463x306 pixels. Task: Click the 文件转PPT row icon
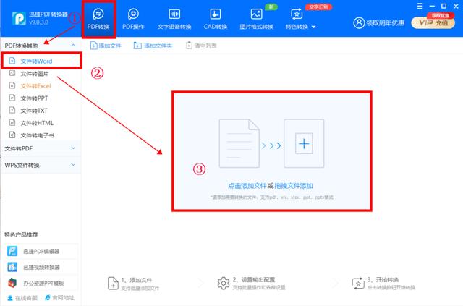pyautogui.click(x=12, y=98)
